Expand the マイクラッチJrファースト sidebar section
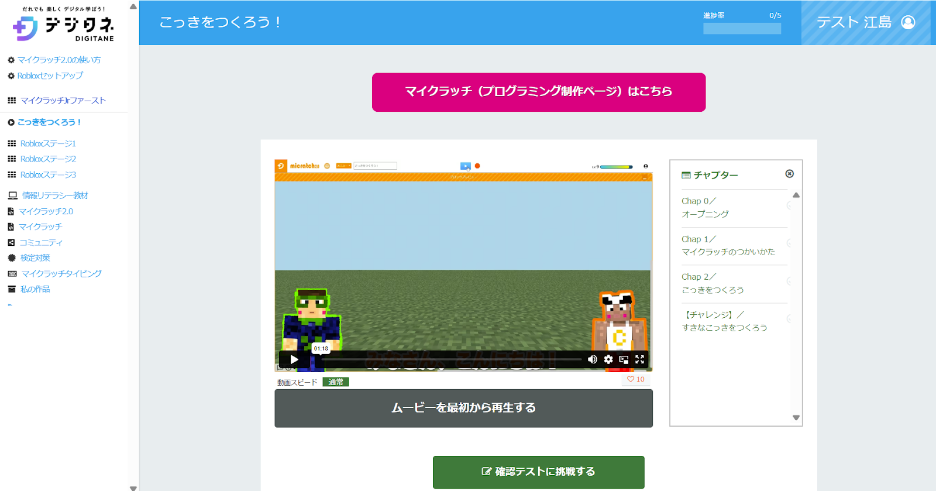The width and height of the screenshot is (936, 491). 63,101
